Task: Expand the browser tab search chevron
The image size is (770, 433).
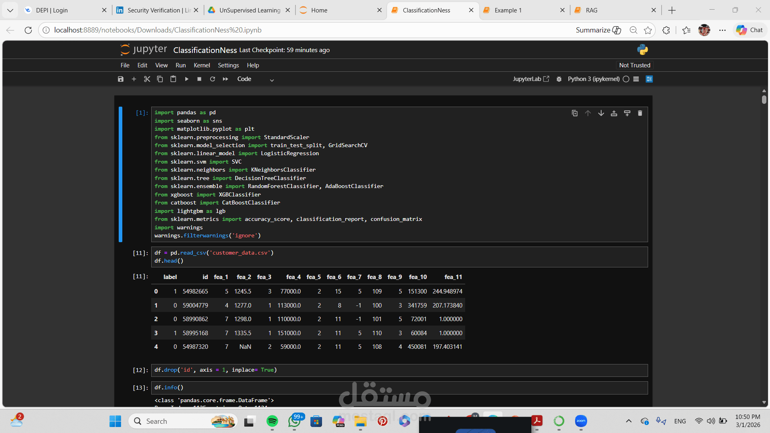Action: [x=10, y=10]
